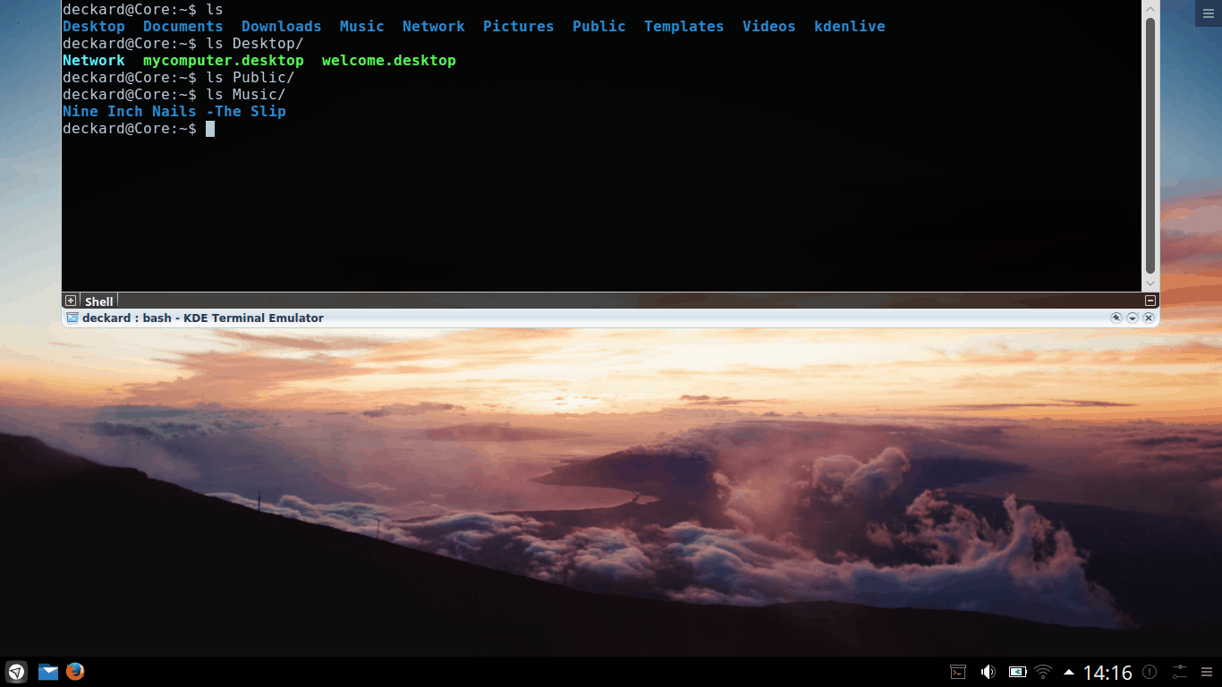Expand hidden system tray icons arrow
This screenshot has width=1222, height=687.
pyautogui.click(x=1069, y=672)
